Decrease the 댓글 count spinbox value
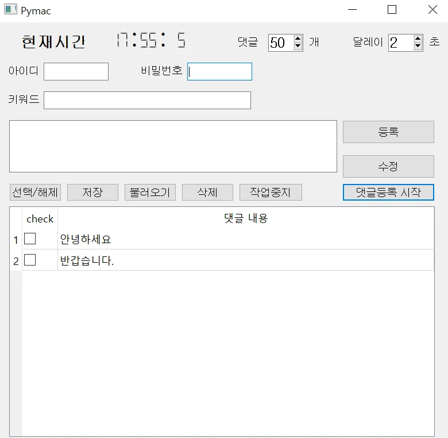448x438 pixels. pyautogui.click(x=298, y=47)
